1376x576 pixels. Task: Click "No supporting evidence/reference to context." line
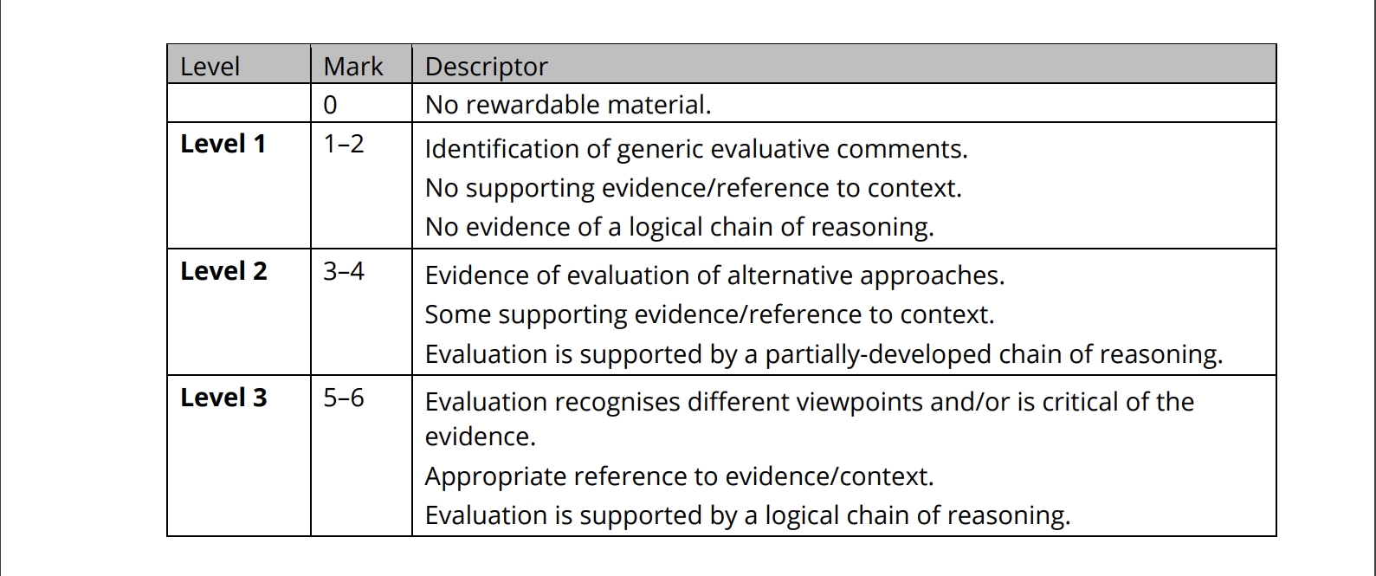694,188
